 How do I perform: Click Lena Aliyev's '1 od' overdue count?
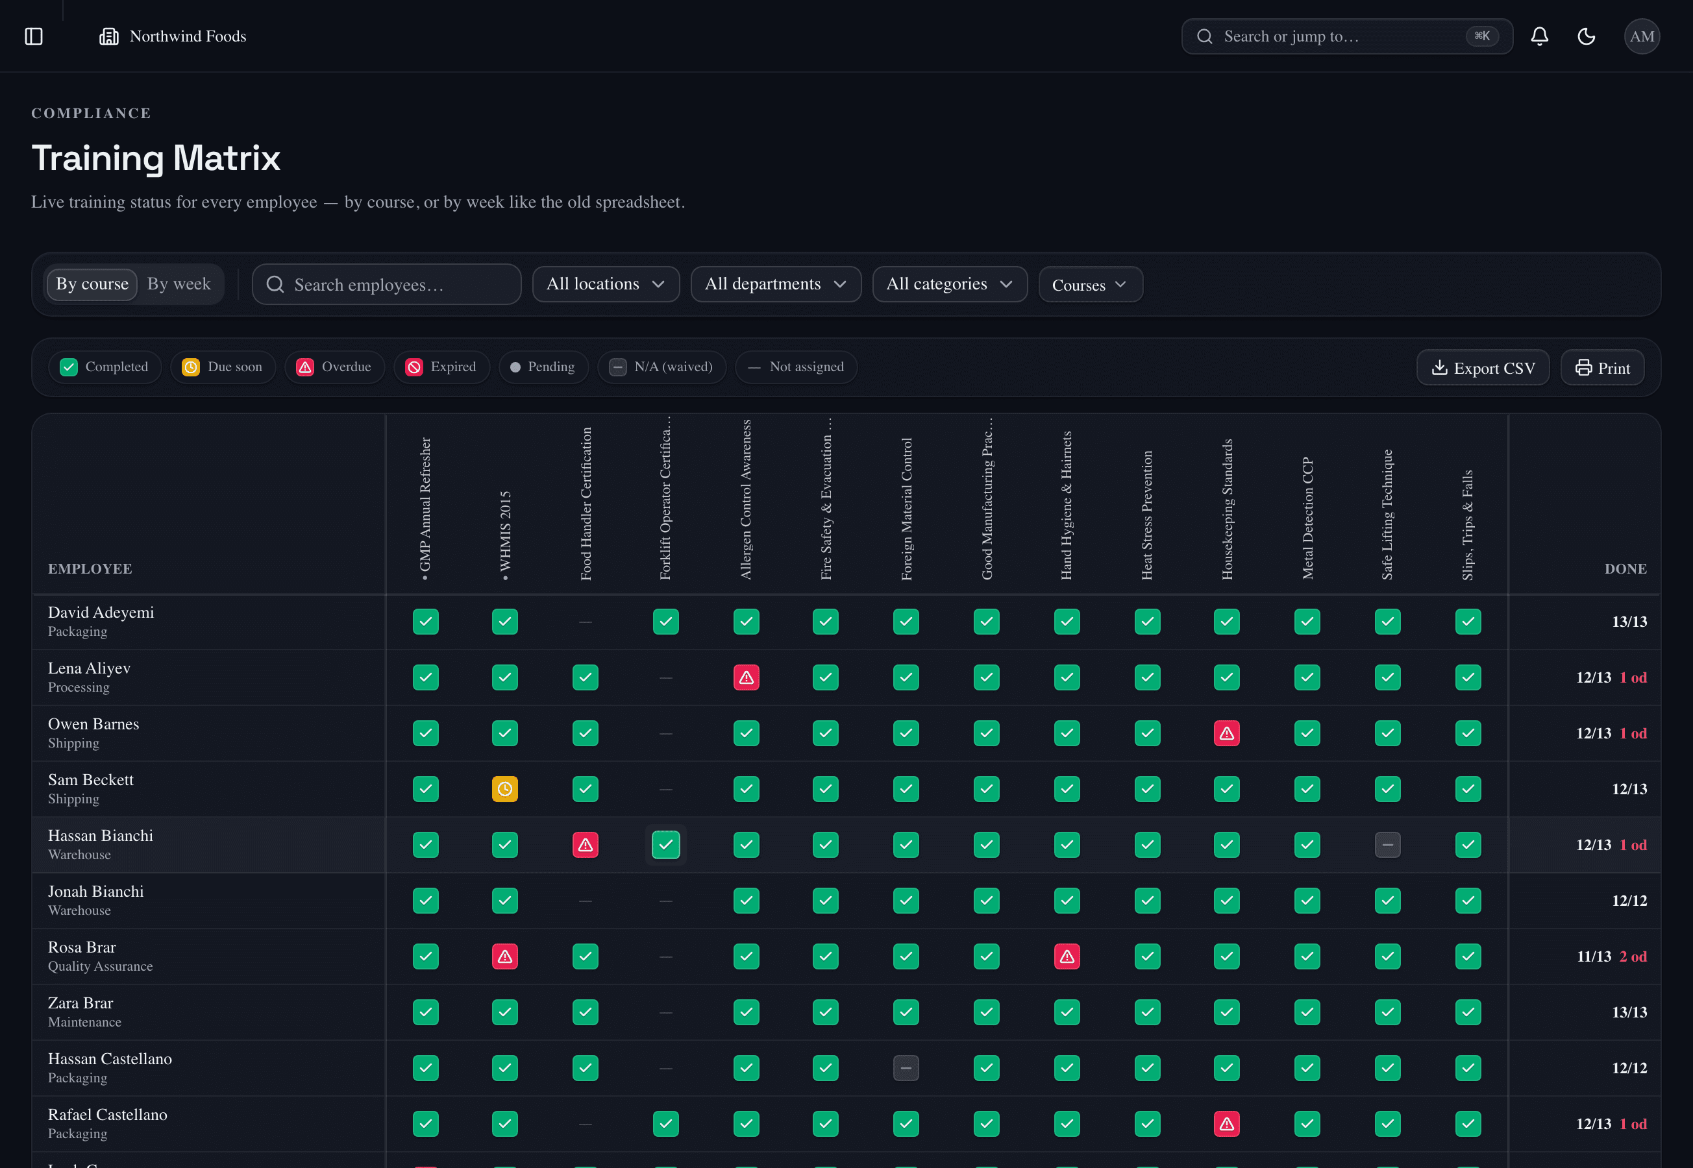coord(1633,677)
